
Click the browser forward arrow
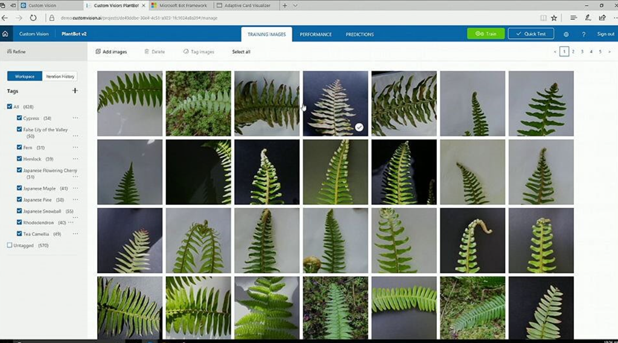point(19,17)
